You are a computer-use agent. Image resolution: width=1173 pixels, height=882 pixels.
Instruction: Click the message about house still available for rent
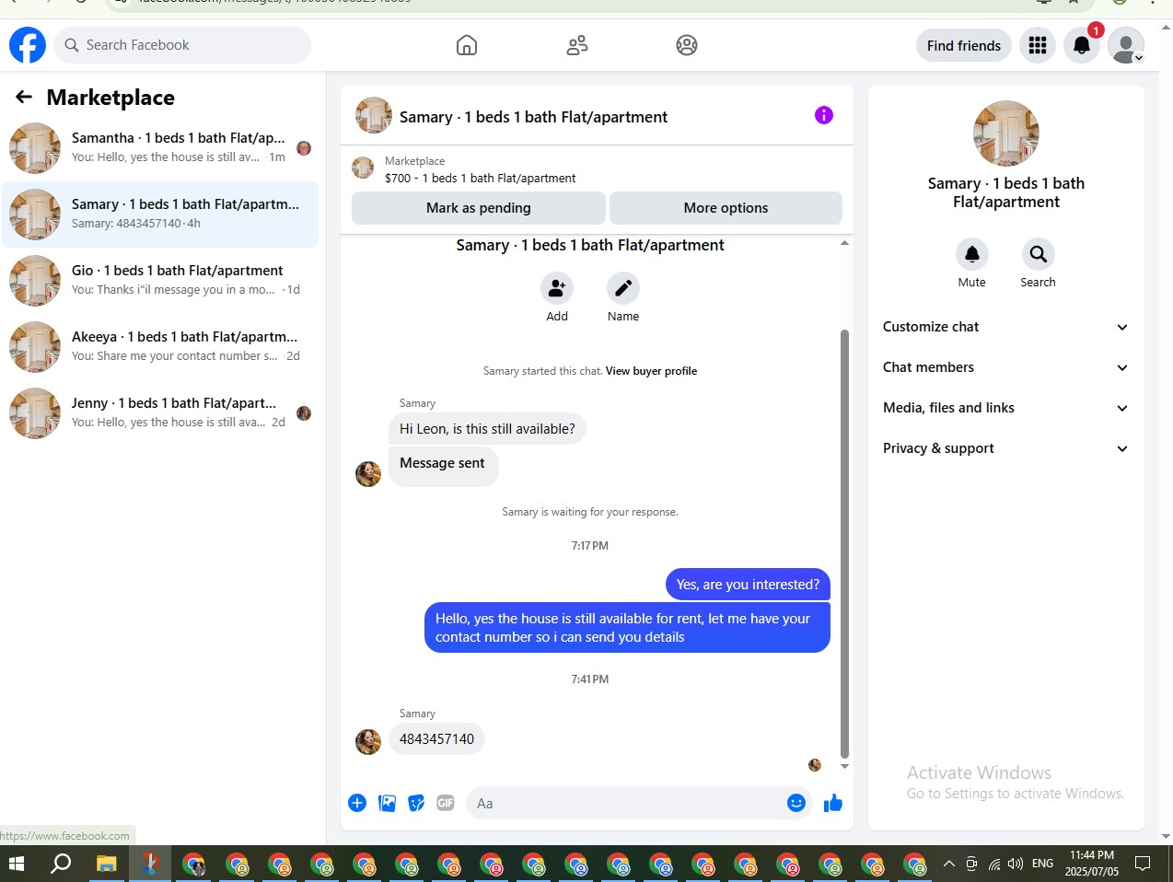(x=627, y=628)
